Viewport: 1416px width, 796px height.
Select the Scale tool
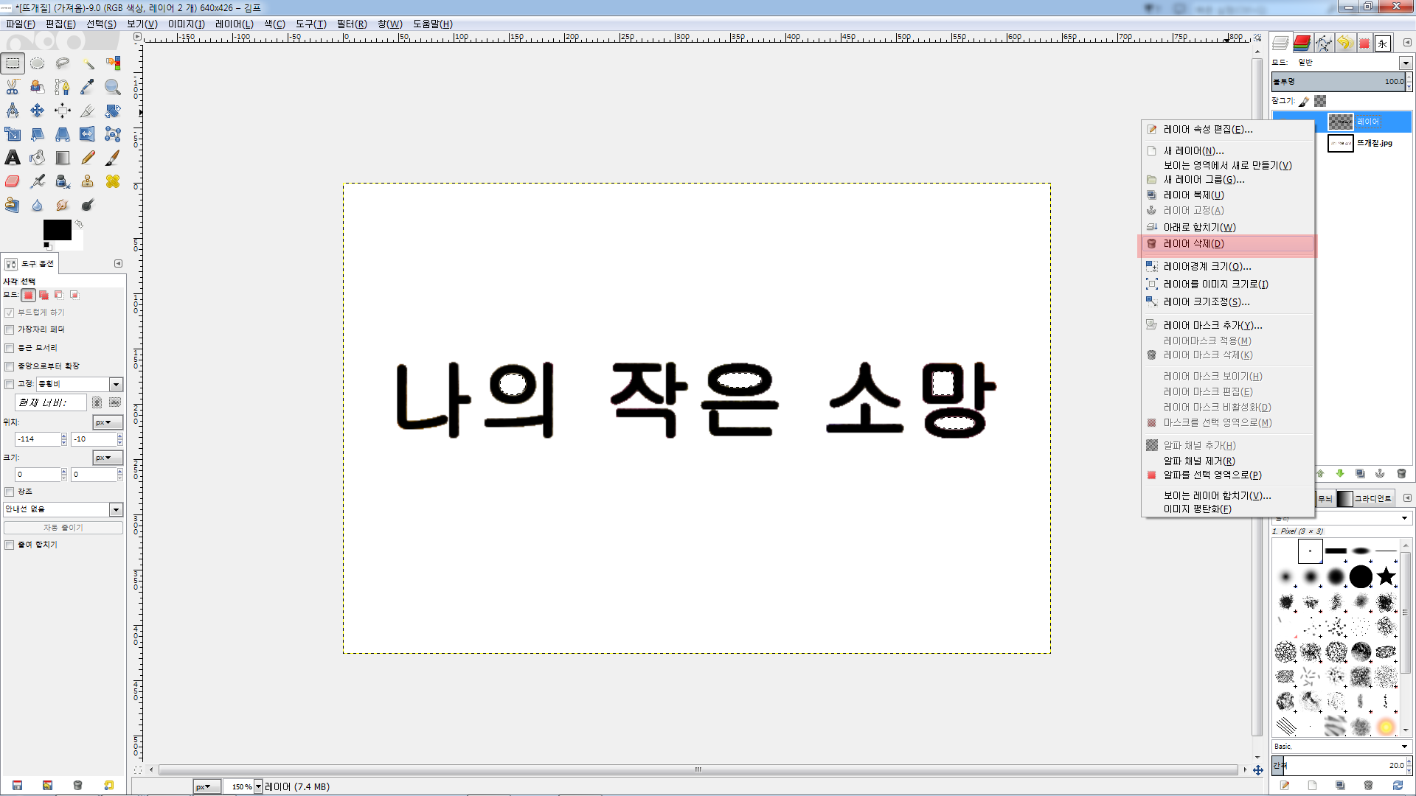(x=13, y=134)
